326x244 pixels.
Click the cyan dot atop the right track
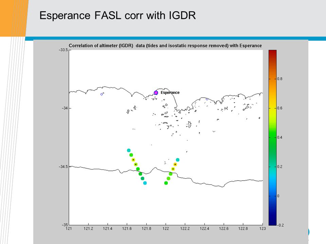[x=178, y=160]
